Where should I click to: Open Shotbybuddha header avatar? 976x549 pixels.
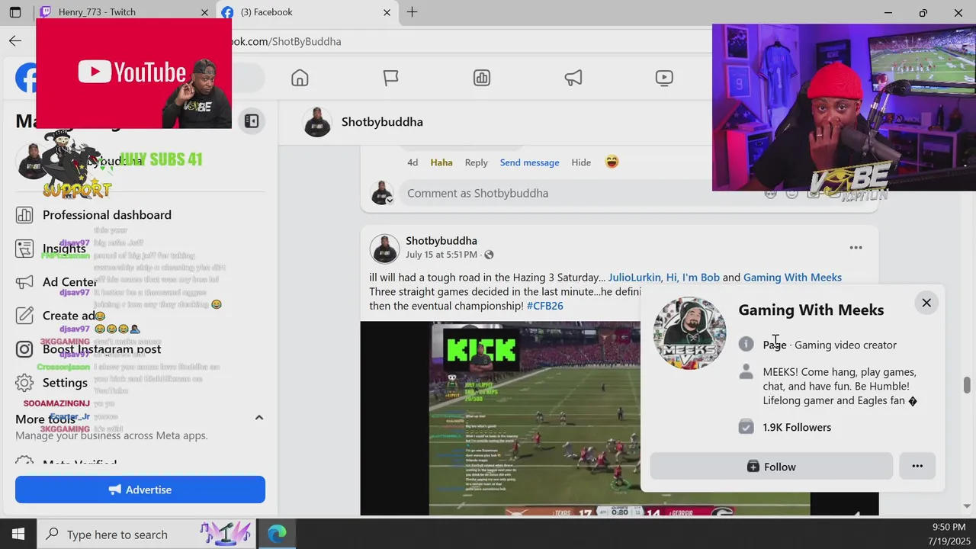(316, 122)
